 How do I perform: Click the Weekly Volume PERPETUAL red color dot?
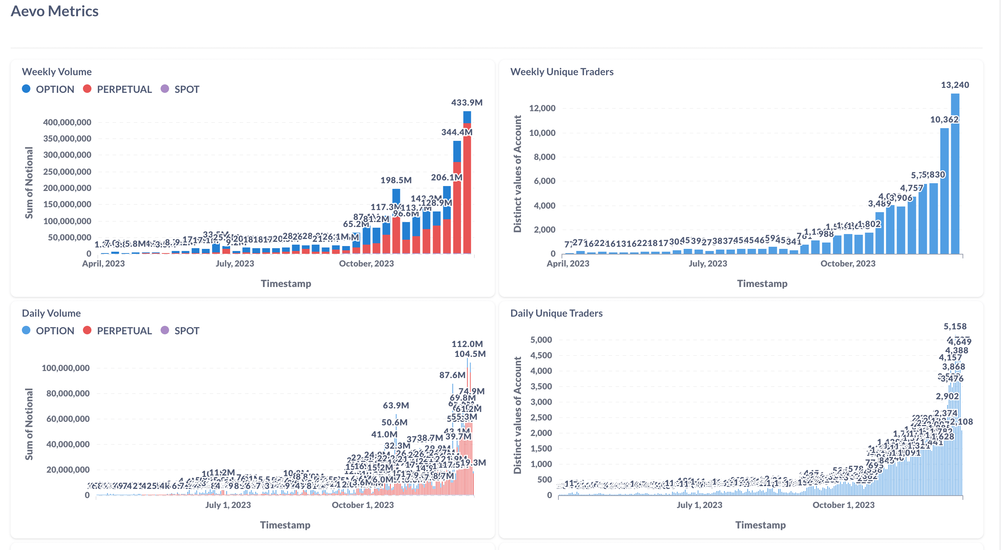pos(87,89)
